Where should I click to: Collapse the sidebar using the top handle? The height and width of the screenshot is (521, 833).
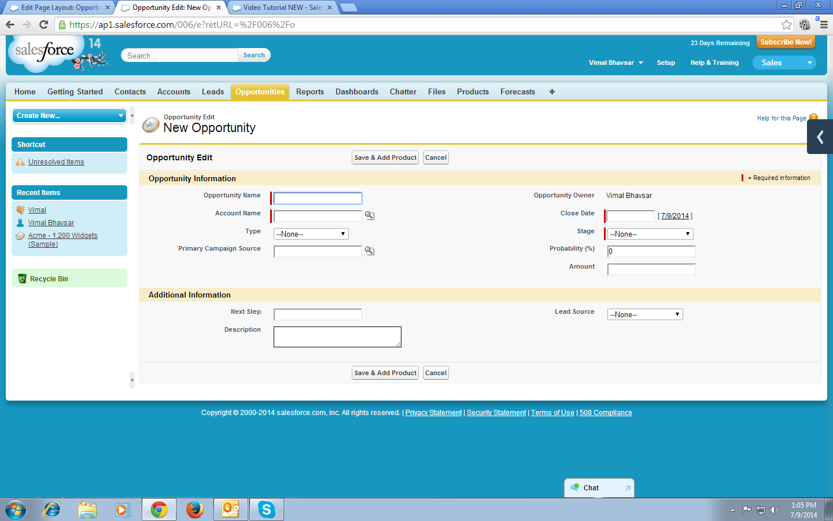(x=132, y=116)
